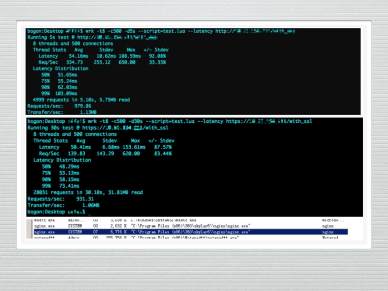Click the Requests/sec 931.31 value
Image resolution: width=388 pixels, height=291 pixels.
[x=85, y=199]
